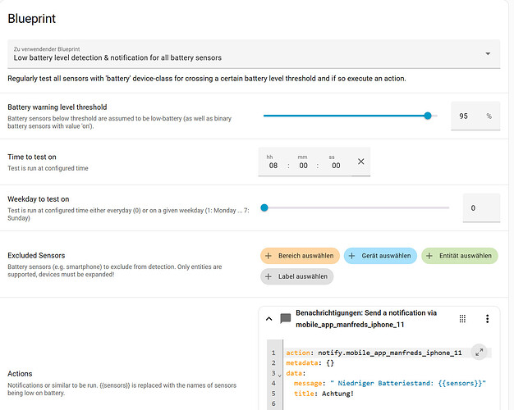
Task: Add a label via Label auswählen
Action: click(297, 276)
